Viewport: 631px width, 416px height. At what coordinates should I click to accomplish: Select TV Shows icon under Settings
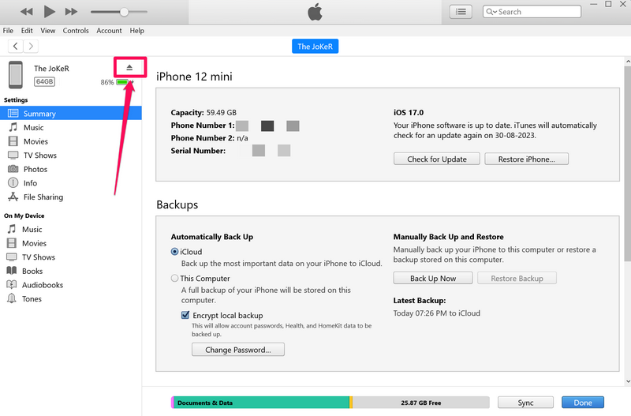click(x=13, y=155)
